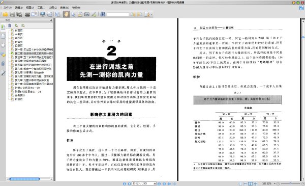Viewport: 305px width, 186px height.
Task: Select the 附录B bookmark
Action: coord(28,91)
